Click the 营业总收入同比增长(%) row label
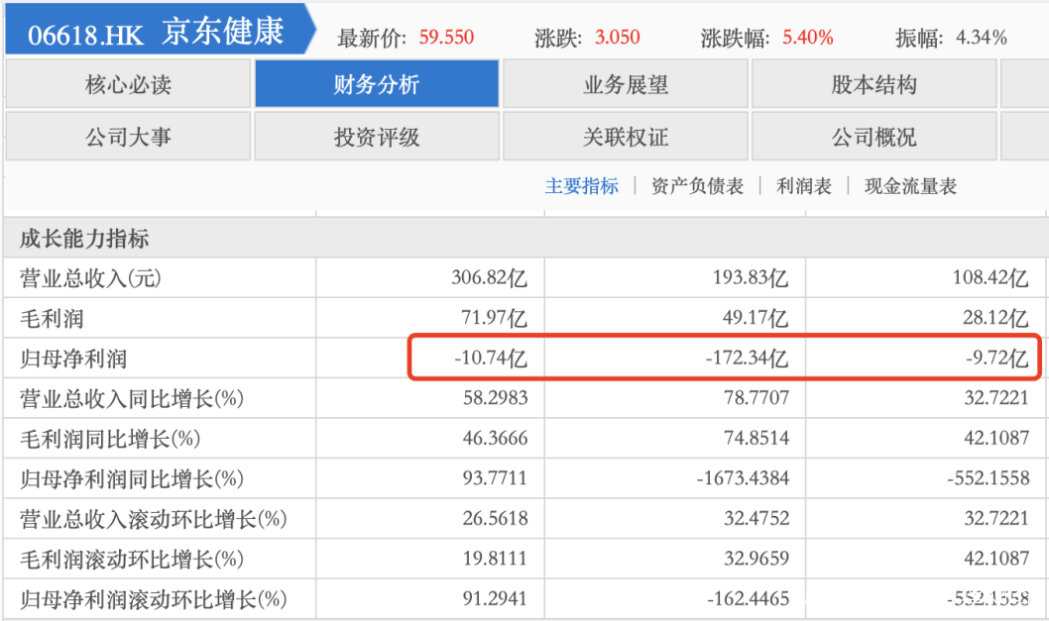 (x=132, y=398)
